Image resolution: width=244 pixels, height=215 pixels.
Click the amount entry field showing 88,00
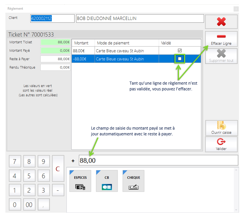pyautogui.click(x=158, y=160)
